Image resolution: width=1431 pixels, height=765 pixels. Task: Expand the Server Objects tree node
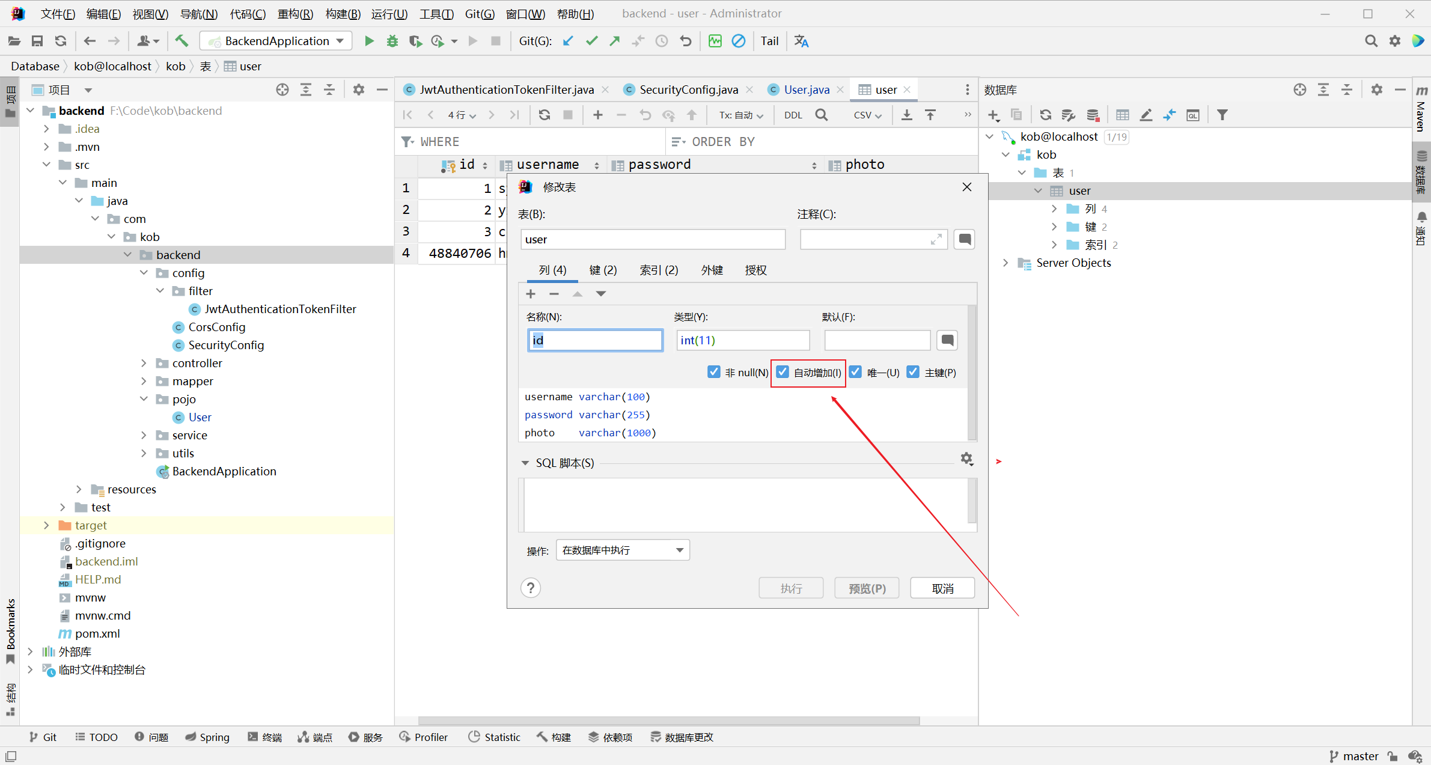1005,263
